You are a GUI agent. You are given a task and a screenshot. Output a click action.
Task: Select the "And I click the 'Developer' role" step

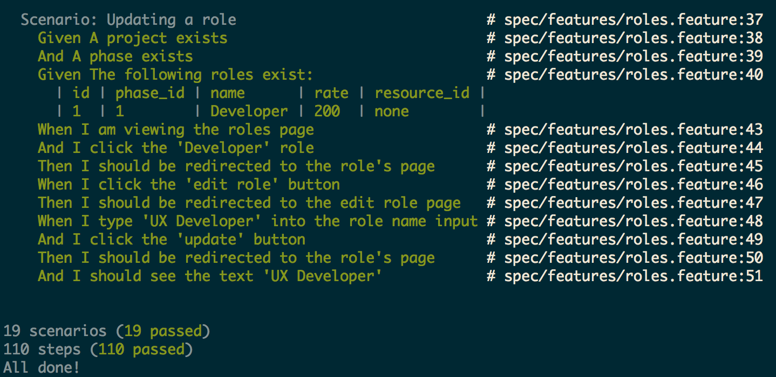pos(175,148)
